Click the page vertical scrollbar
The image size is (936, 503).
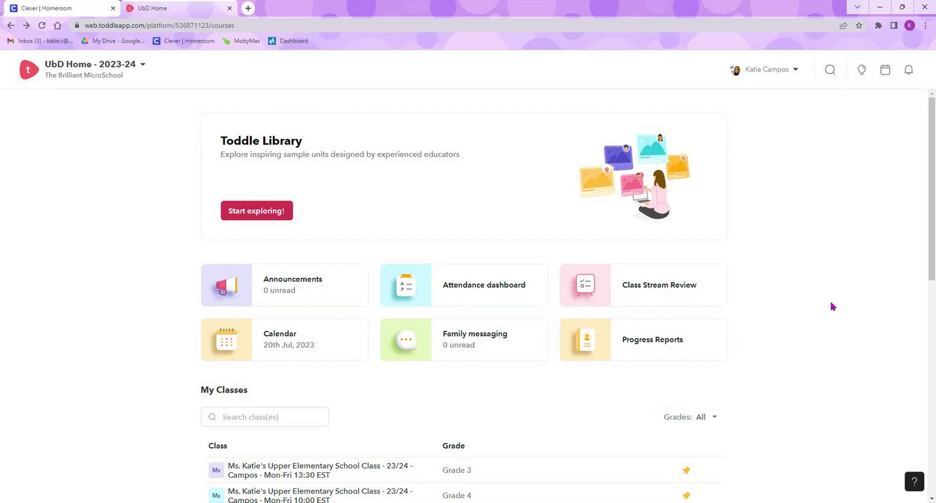[x=931, y=189]
